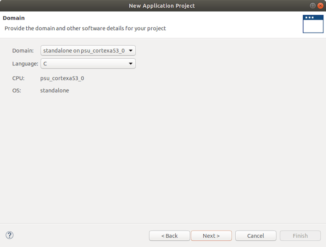
Task: Click the greyed-out Finish button
Action: pyautogui.click(x=300, y=236)
